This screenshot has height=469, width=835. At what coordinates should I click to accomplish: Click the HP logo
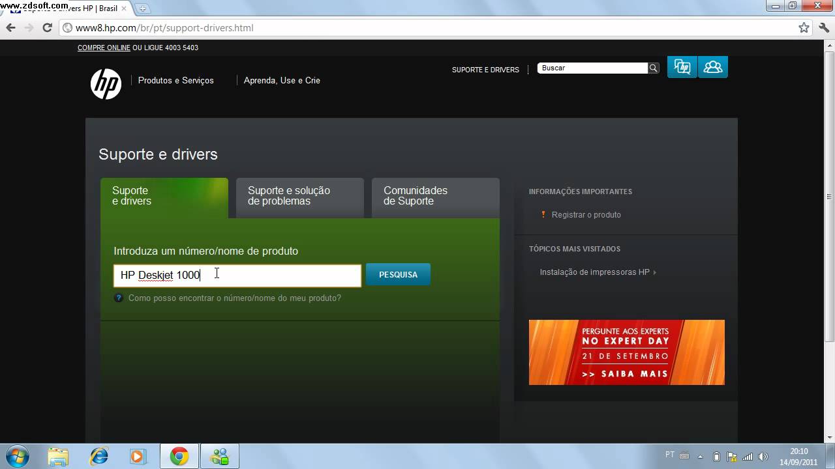coord(106,84)
